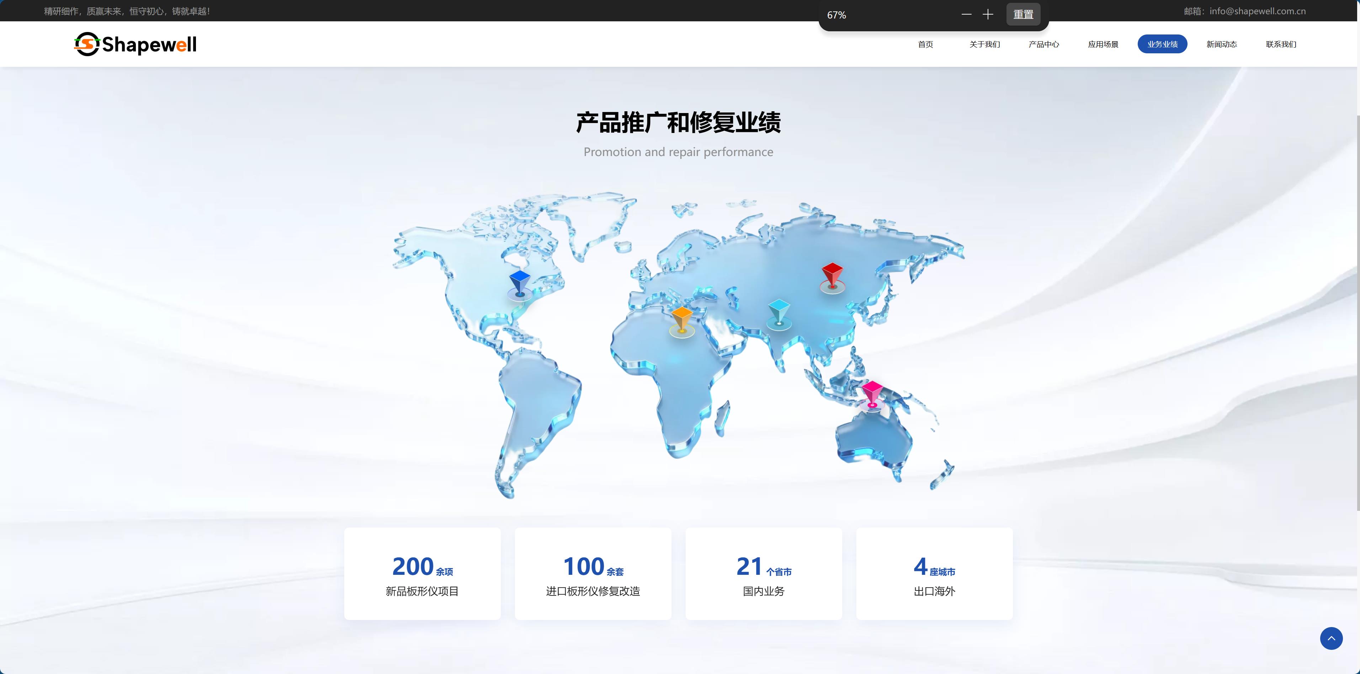Open the 产品中心 menu item

pyautogui.click(x=1044, y=44)
